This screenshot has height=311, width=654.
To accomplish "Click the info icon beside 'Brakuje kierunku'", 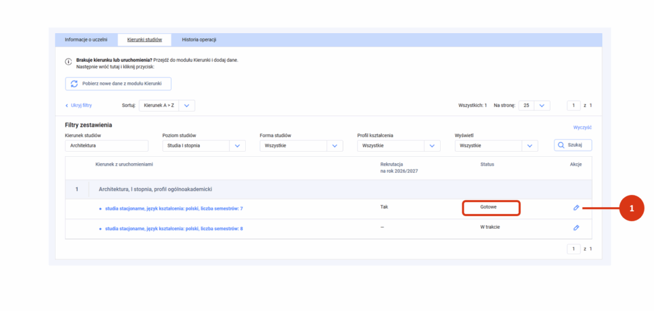I will pyautogui.click(x=68, y=62).
